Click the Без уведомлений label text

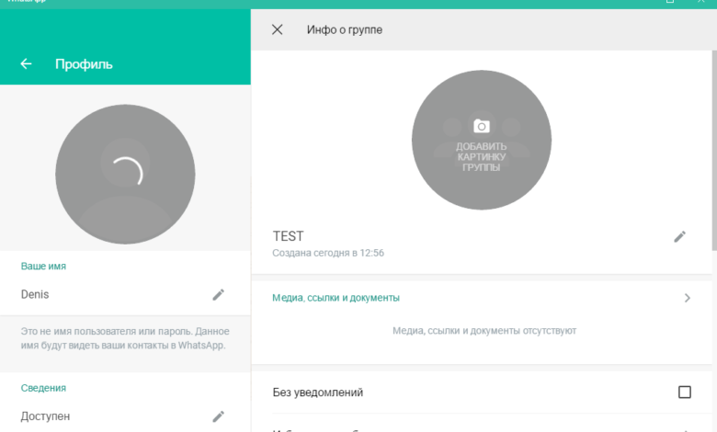pyautogui.click(x=318, y=392)
